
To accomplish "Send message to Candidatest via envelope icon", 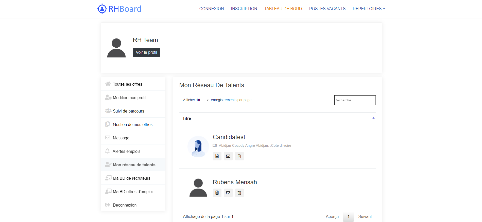I will click(228, 156).
